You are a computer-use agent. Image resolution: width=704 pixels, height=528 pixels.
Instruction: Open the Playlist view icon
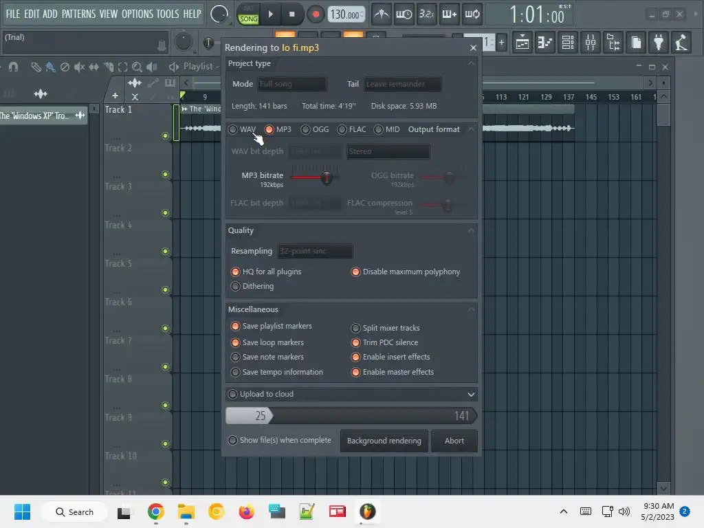tap(522, 43)
